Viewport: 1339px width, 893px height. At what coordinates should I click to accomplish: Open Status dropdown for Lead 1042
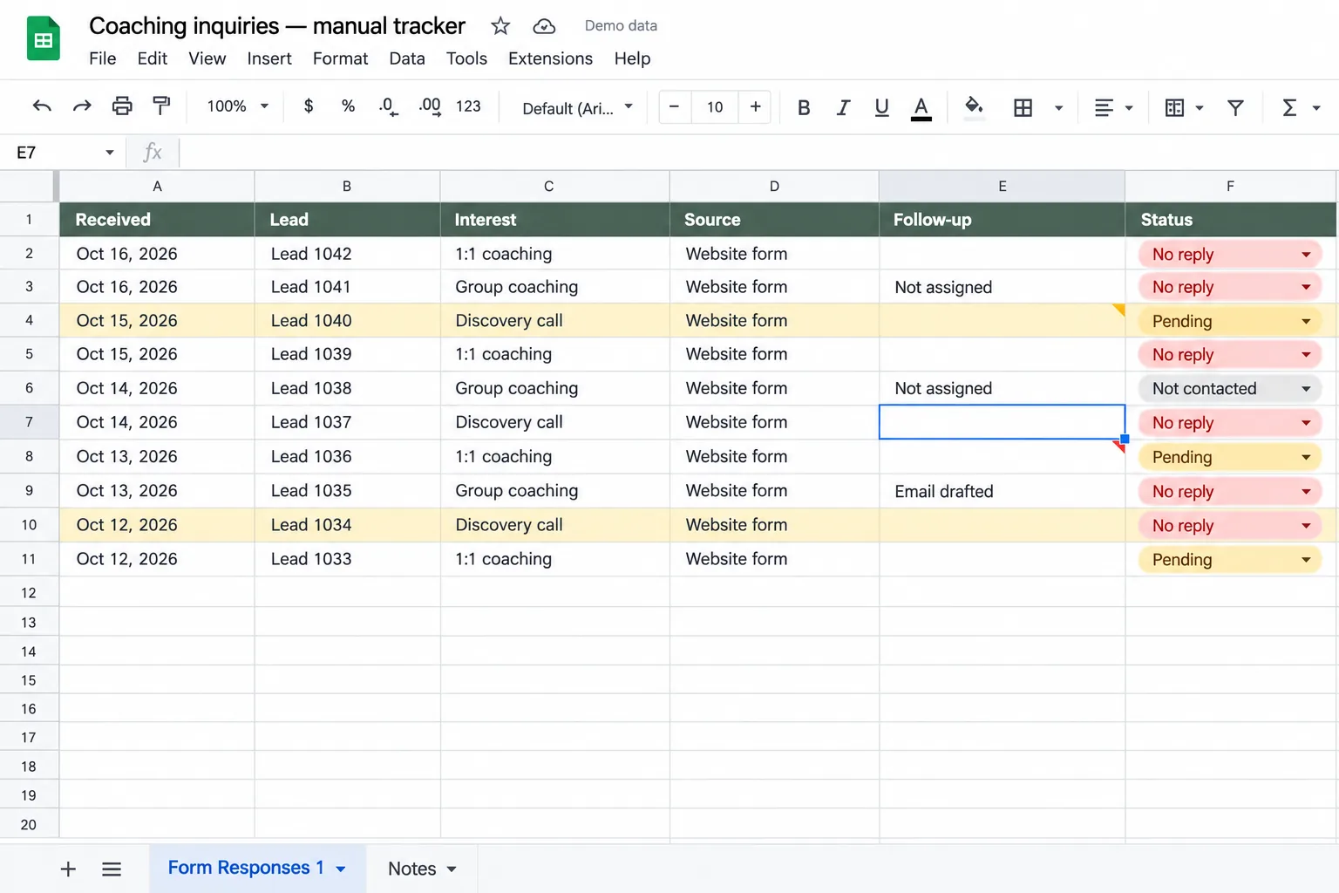click(1230, 255)
